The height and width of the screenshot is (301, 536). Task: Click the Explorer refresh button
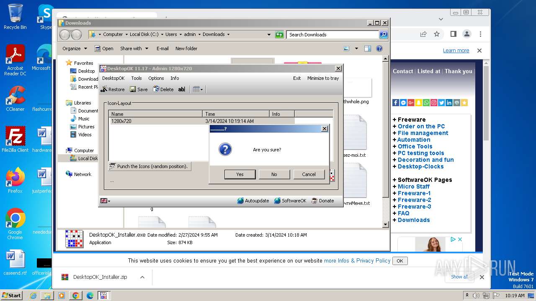point(279,35)
